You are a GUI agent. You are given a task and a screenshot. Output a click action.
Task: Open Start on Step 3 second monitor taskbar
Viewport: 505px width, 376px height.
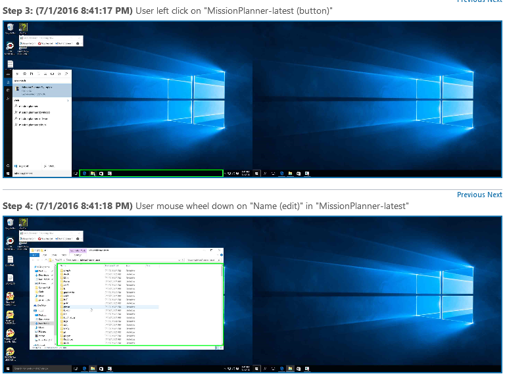tap(256, 174)
